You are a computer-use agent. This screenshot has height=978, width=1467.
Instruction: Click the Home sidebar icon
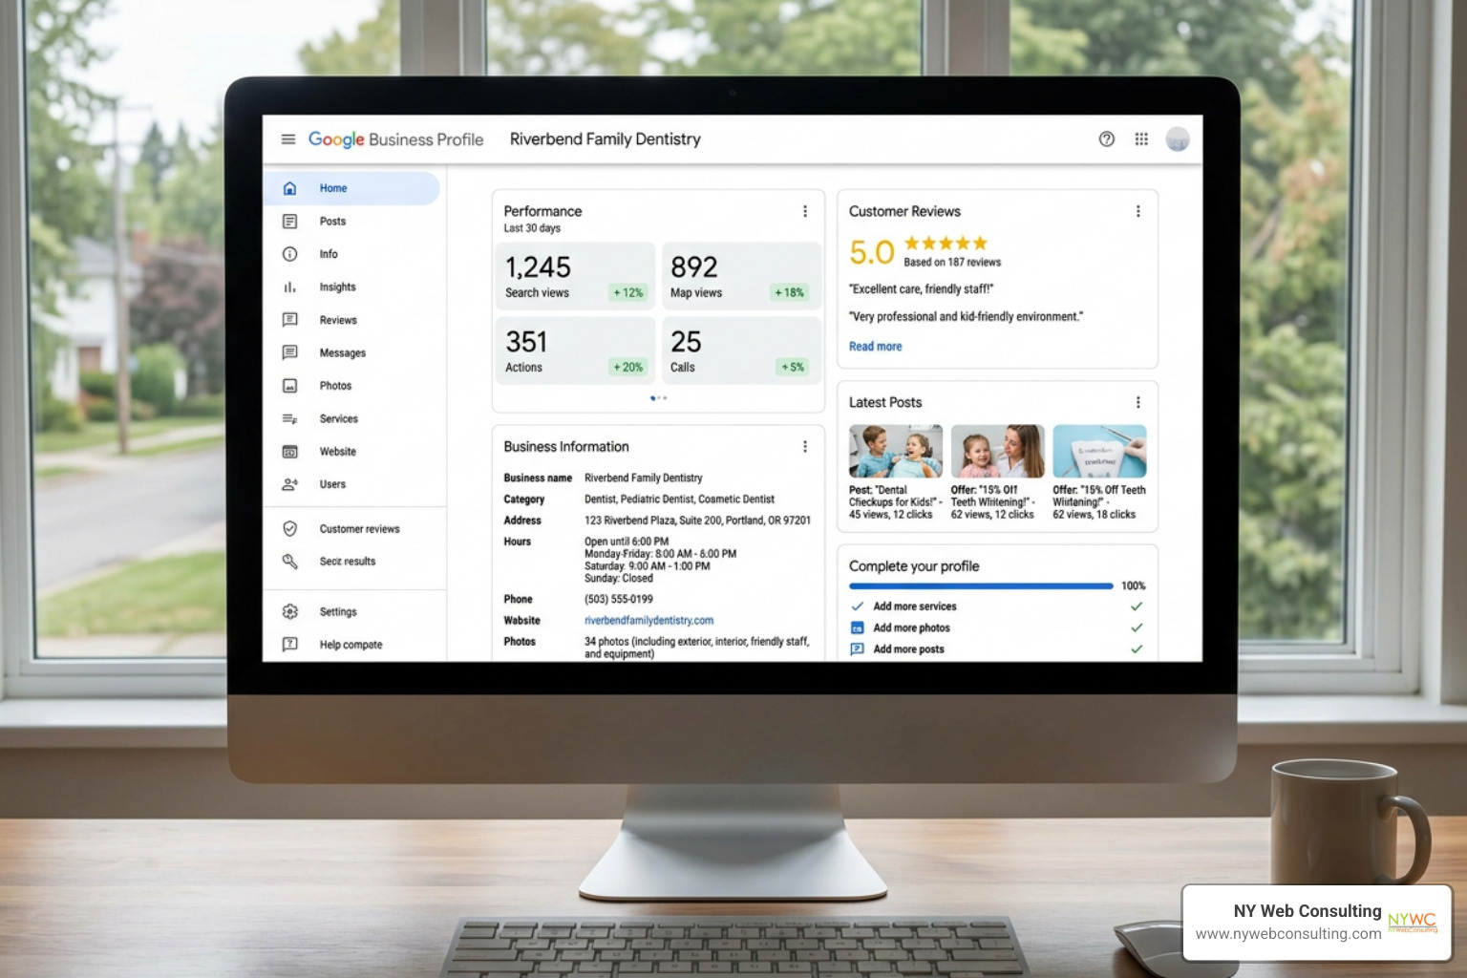289,188
